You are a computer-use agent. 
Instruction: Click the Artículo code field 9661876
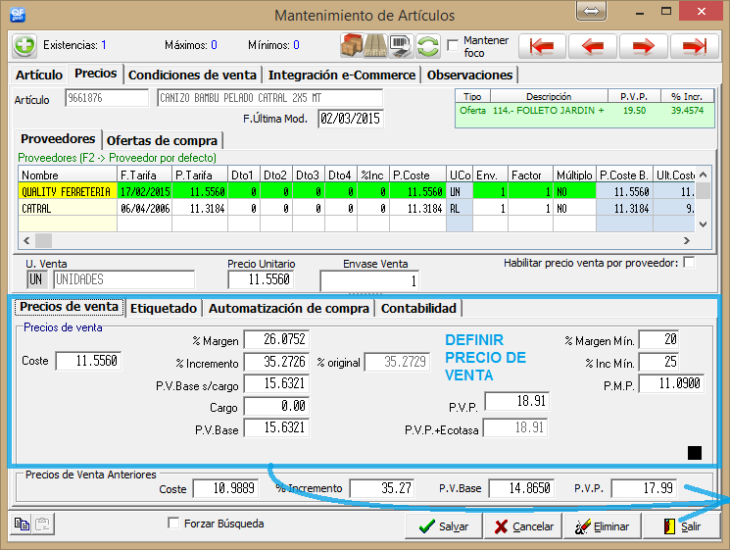pyautogui.click(x=107, y=98)
